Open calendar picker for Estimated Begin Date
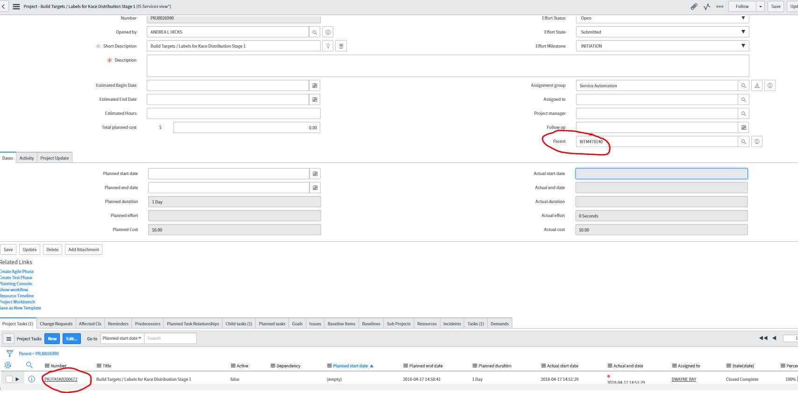The image size is (798, 393). [x=315, y=85]
